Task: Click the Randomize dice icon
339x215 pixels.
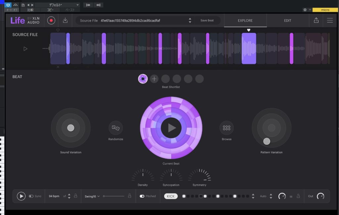Action: coord(116,128)
